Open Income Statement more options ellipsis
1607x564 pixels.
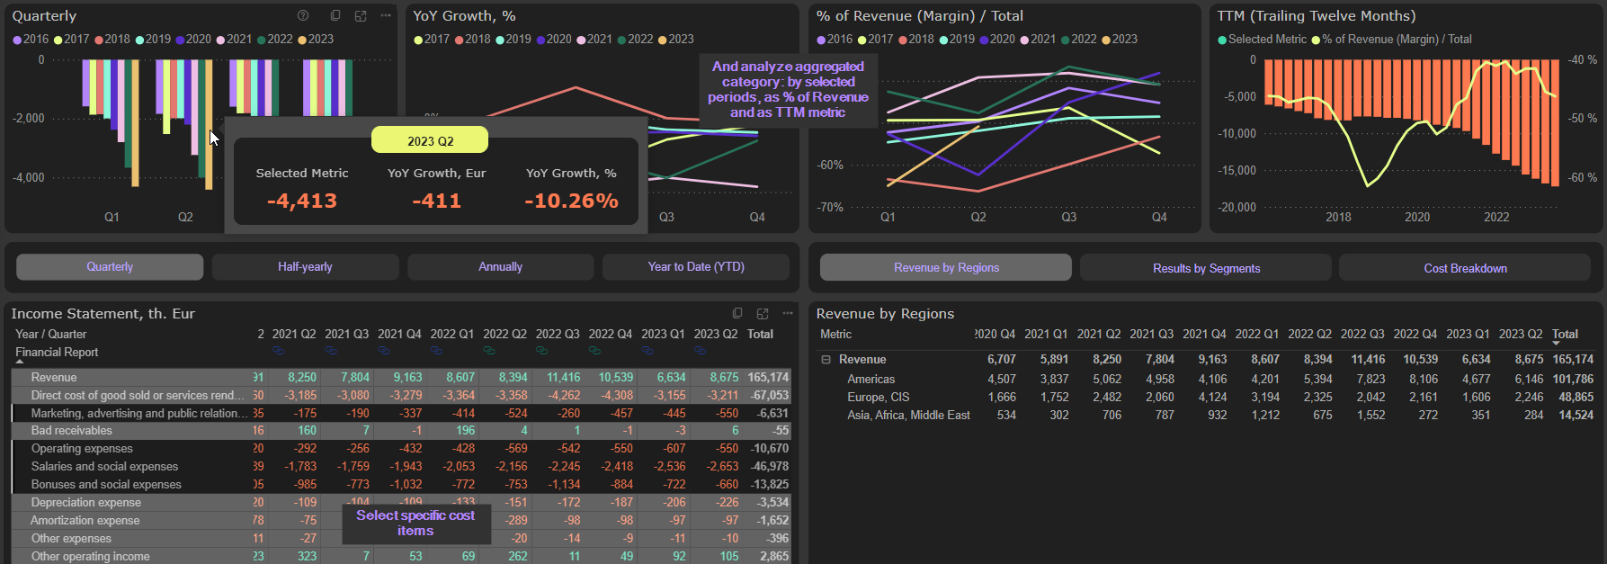(788, 313)
